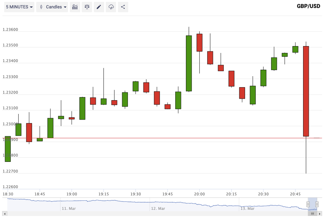Click the 20:30 time axis label
The height and width of the screenshot is (219, 326).
click(263, 194)
